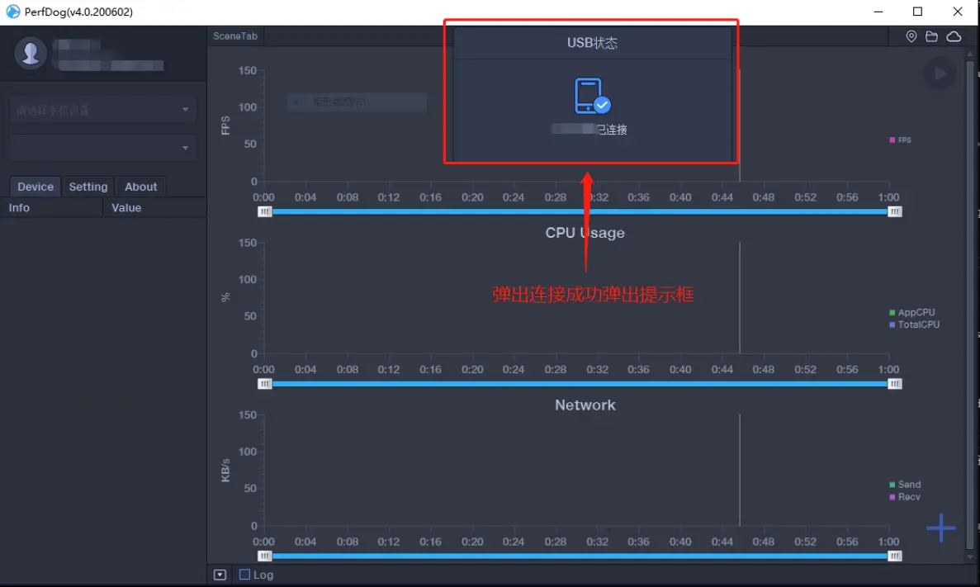The image size is (980, 587).
Task: Switch to the Device tab
Action: click(x=35, y=187)
